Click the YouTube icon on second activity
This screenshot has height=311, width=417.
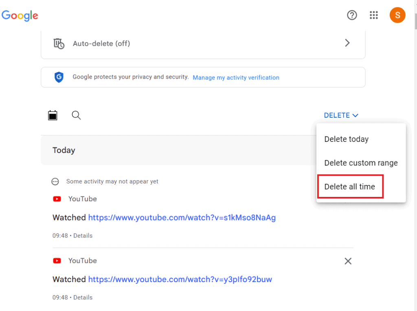[57, 261]
